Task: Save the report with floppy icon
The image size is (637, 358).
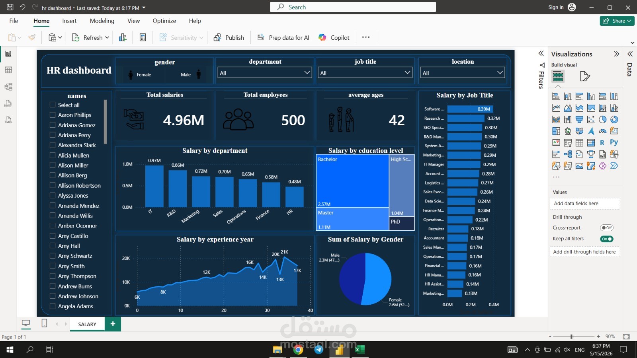Action: pos(10,7)
